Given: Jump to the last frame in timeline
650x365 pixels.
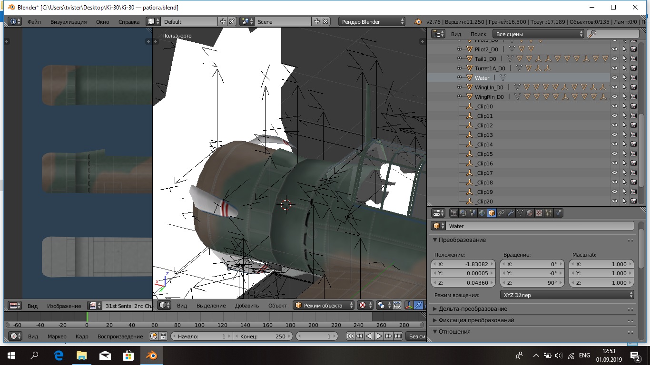Looking at the screenshot, I should [398, 336].
